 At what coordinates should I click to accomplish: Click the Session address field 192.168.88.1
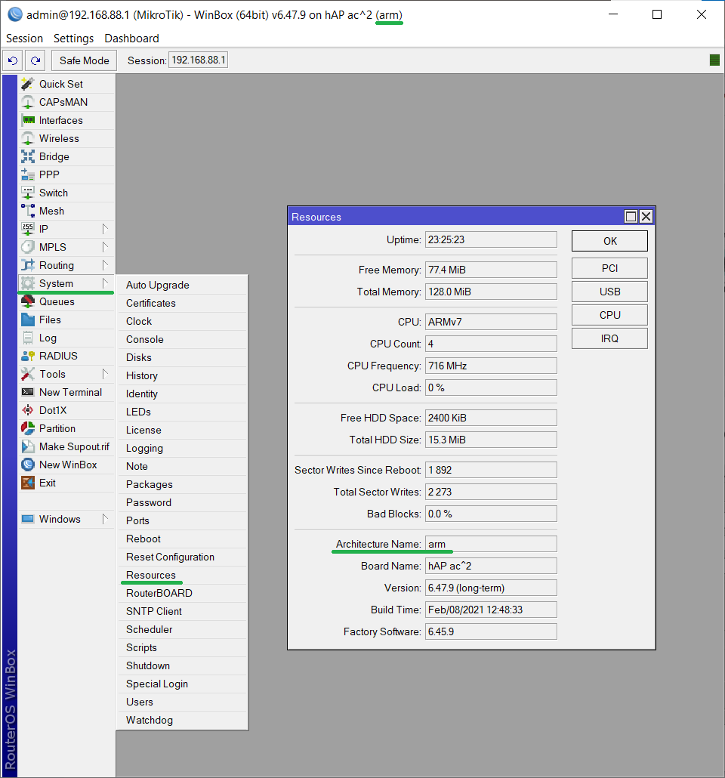(198, 60)
